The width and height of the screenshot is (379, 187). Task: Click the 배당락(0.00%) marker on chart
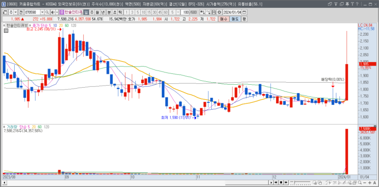[x=333, y=79]
